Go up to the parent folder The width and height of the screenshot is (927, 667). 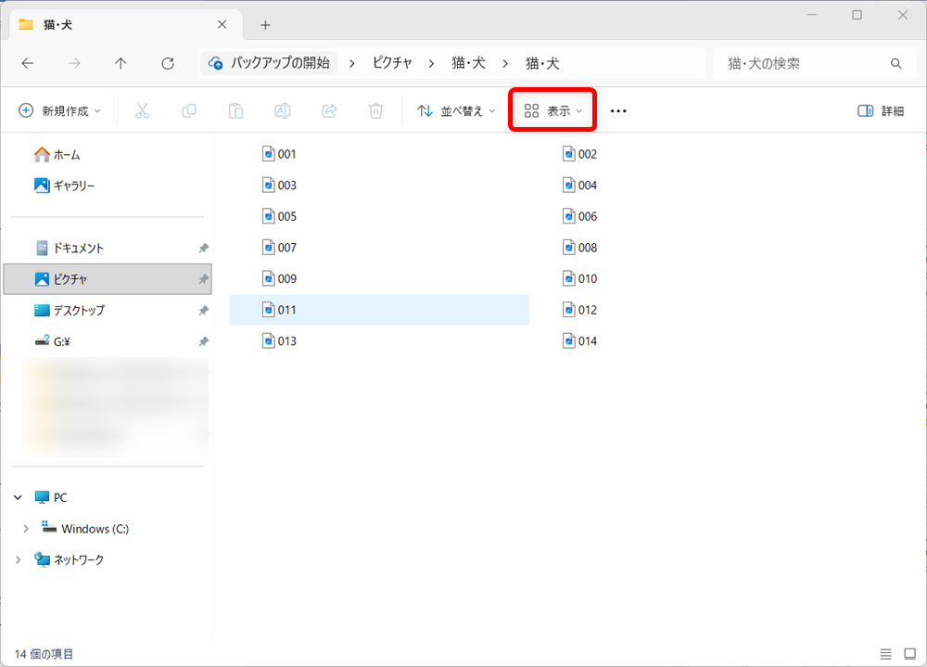click(x=121, y=63)
